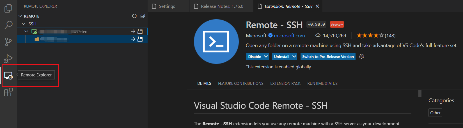Screen dimensions: 463x128
Task: Click the 14,510,269 install count
Action: point(334,35)
